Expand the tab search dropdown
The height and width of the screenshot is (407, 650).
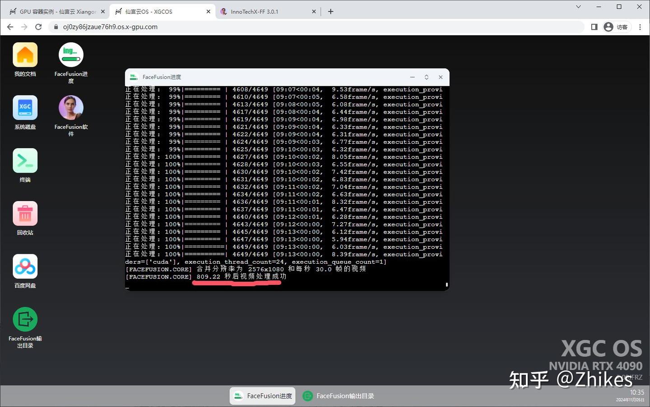(578, 7)
